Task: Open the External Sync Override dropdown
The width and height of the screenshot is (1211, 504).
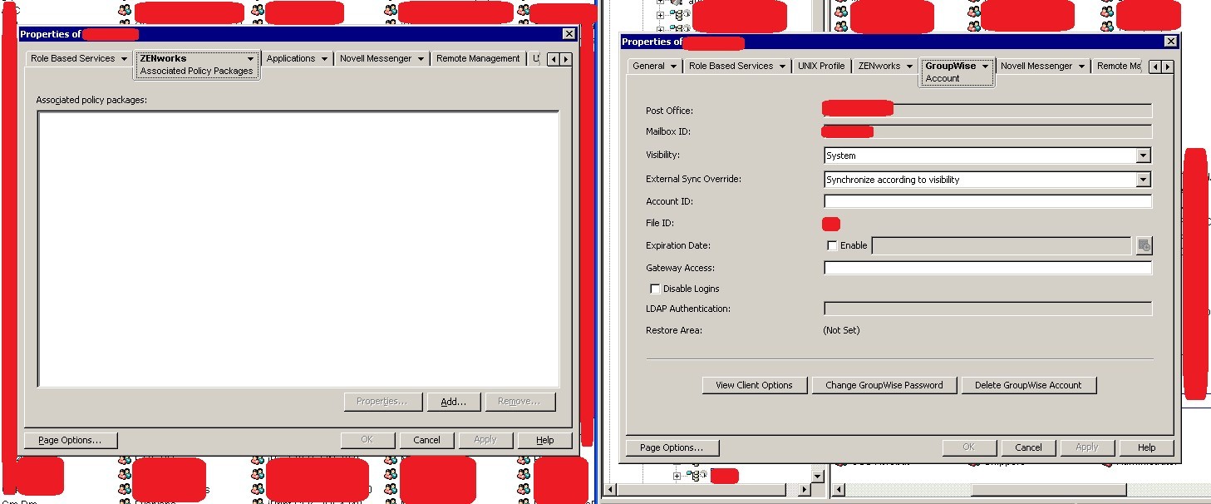Action: point(1144,180)
